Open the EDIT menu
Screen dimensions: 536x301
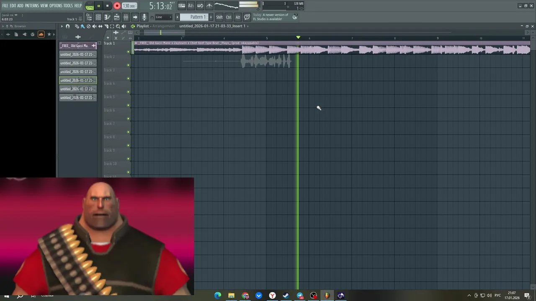tap(13, 5)
